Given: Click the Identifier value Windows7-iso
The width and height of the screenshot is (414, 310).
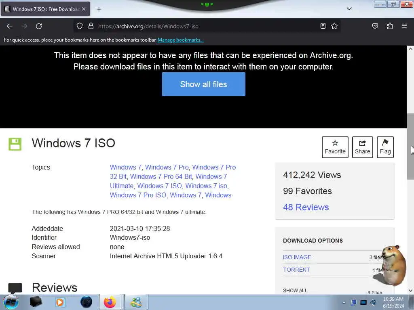Looking at the screenshot, I should coord(130,237).
